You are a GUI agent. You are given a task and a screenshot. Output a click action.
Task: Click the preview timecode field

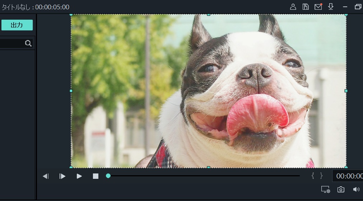tap(348, 176)
